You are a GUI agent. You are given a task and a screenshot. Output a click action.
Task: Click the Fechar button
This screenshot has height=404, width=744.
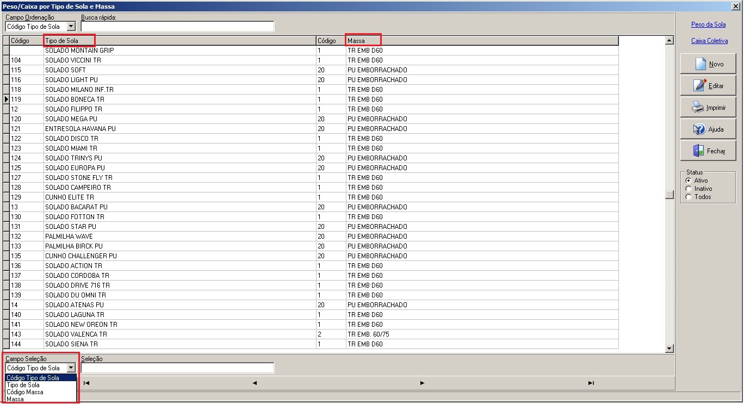tap(708, 151)
